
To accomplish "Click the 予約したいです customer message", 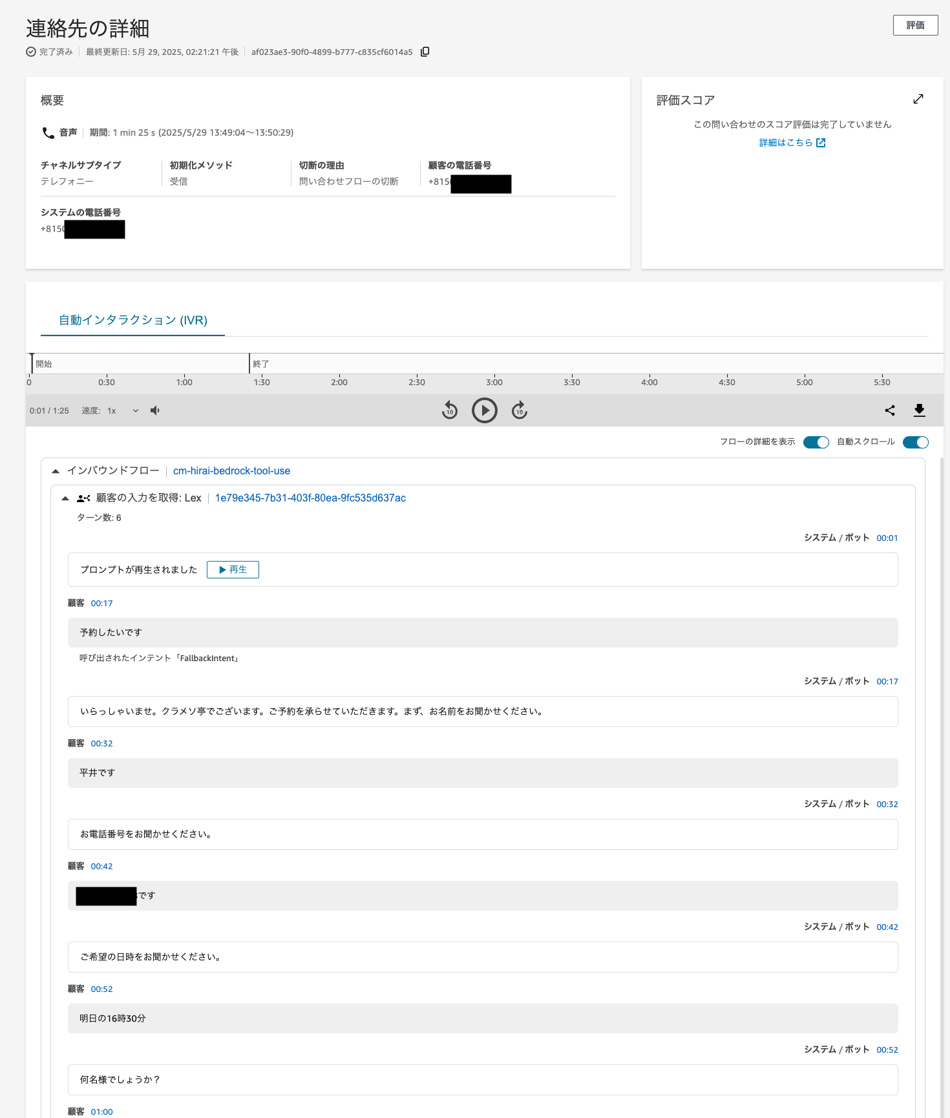I will click(x=483, y=633).
